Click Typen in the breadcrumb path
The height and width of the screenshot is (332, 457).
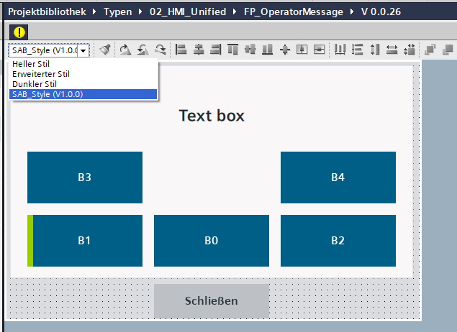tap(118, 11)
